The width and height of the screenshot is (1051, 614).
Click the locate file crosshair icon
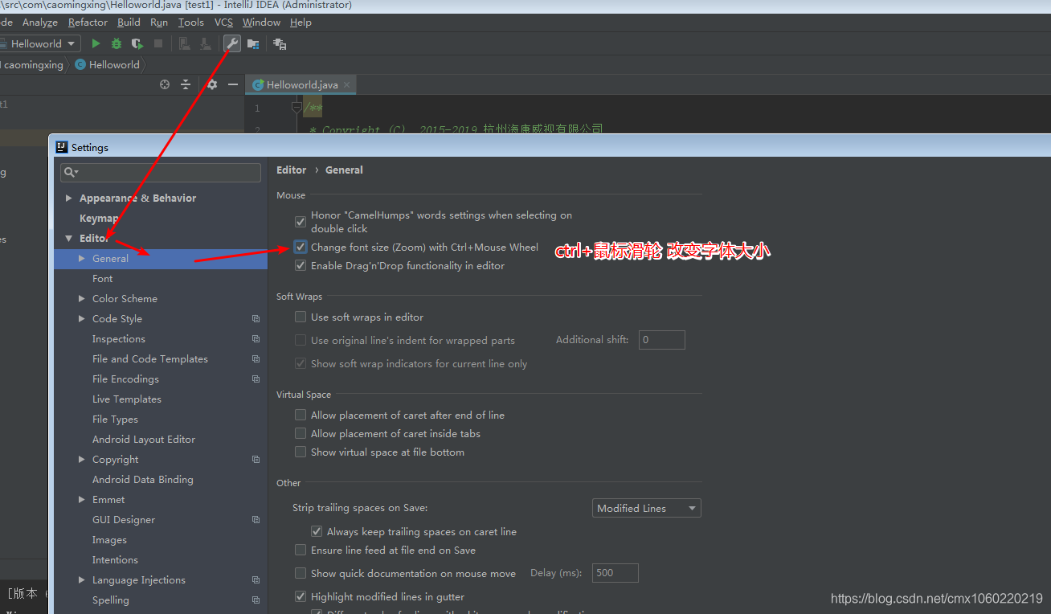coord(165,84)
